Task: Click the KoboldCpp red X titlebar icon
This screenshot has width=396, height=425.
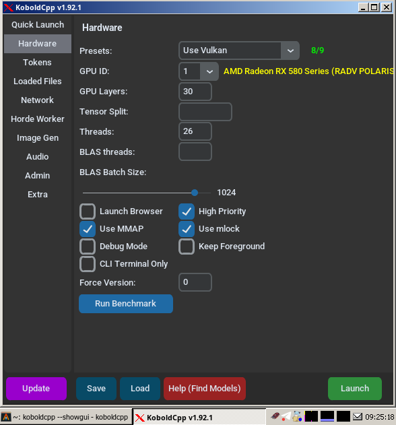Action: click(x=8, y=7)
